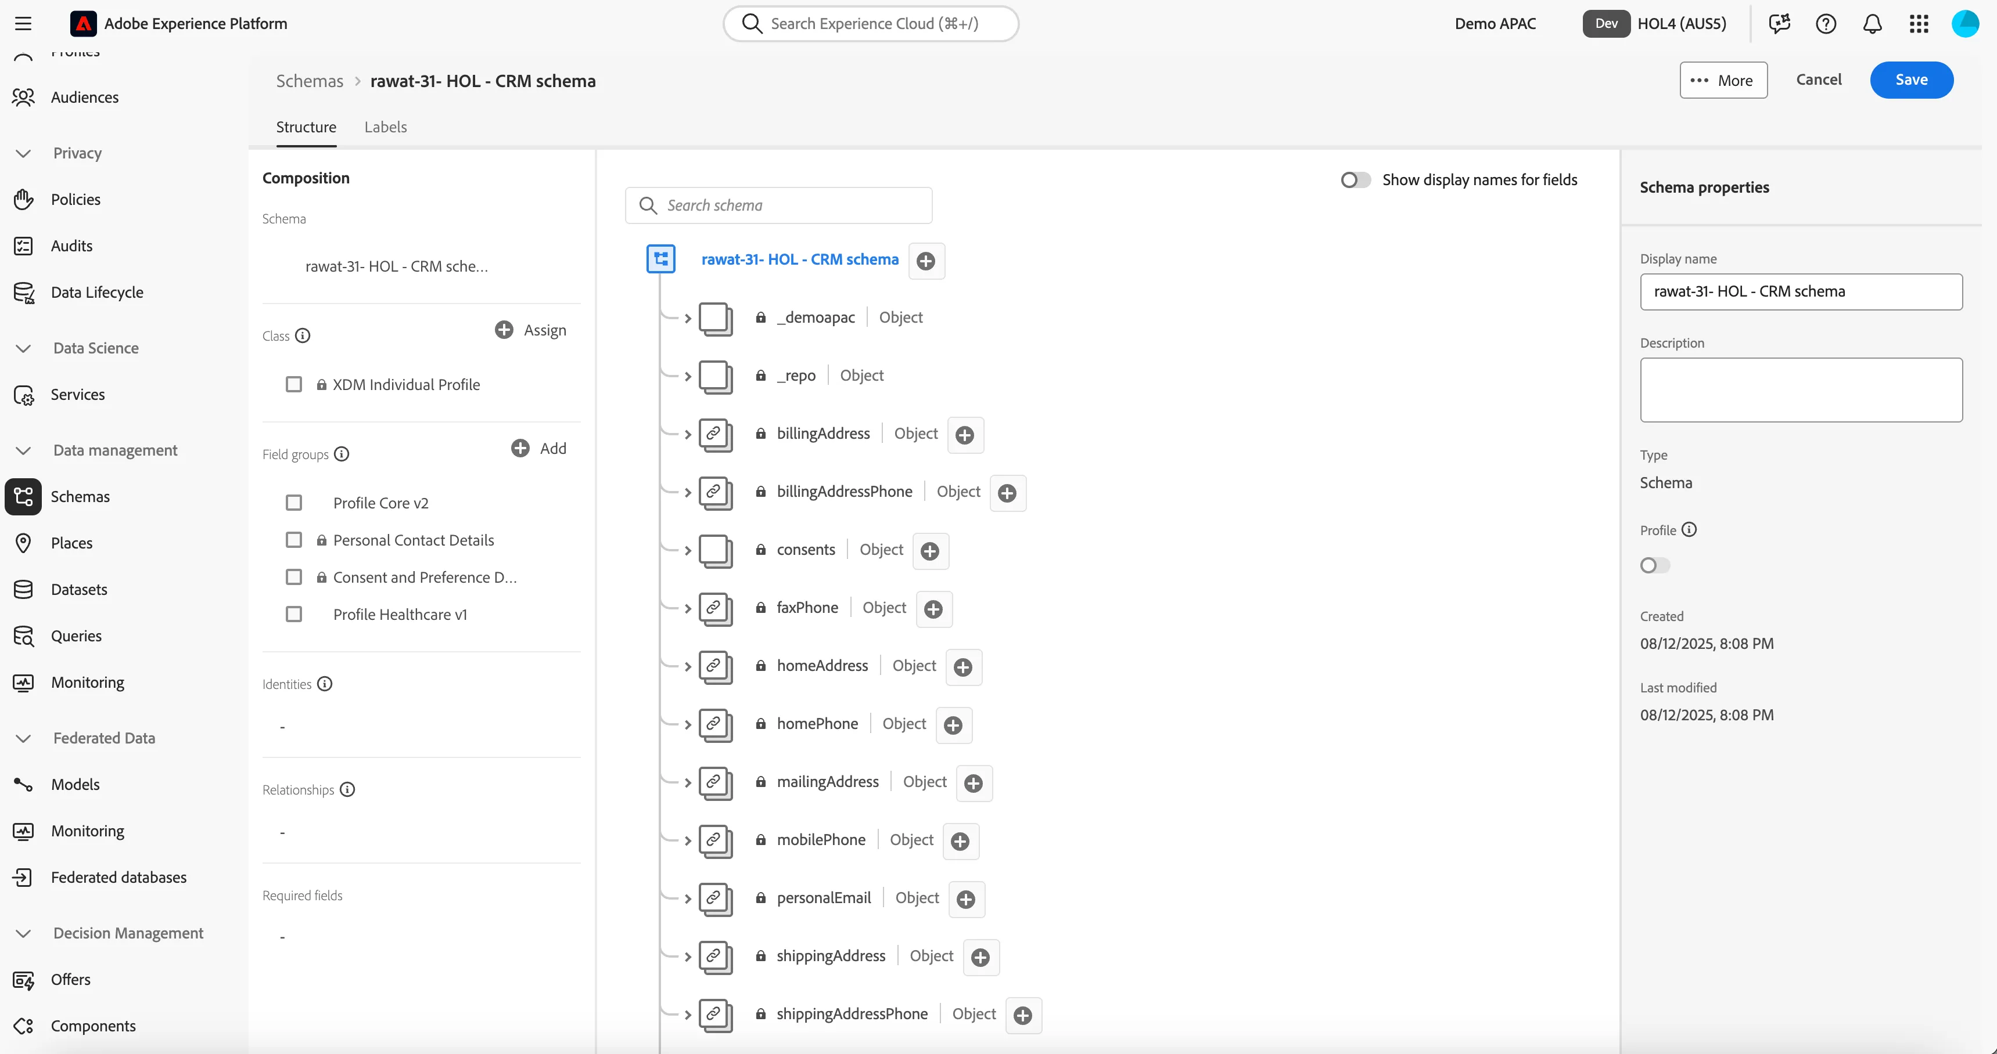Expand the homeAddress object node
Viewport: 1997px width, 1054px height.
(688, 667)
